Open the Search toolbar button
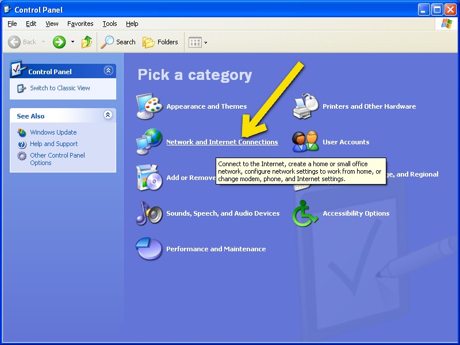This screenshot has width=460, height=345. point(118,42)
